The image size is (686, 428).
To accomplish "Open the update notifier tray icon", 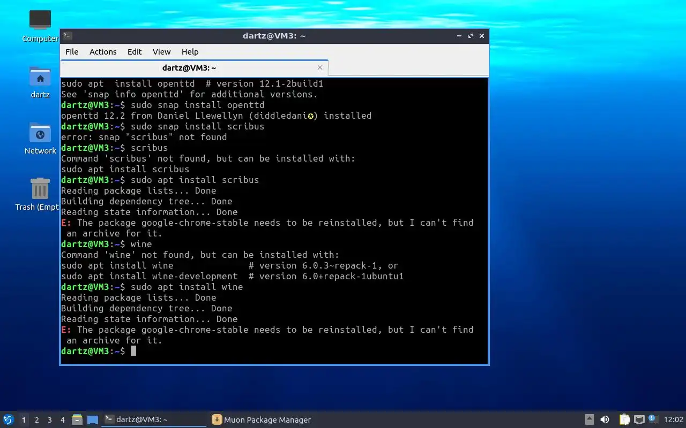I will point(653,419).
